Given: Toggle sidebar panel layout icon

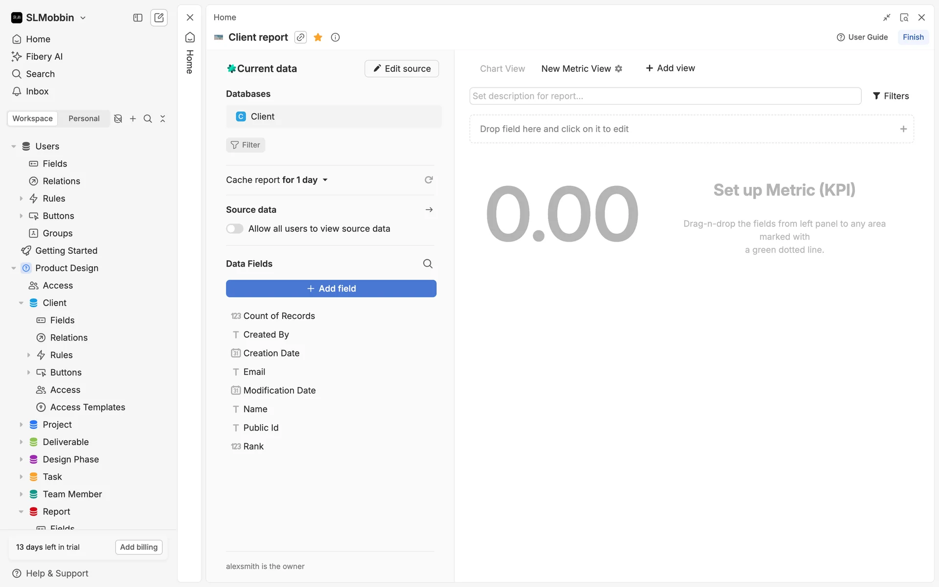Looking at the screenshot, I should click(138, 18).
